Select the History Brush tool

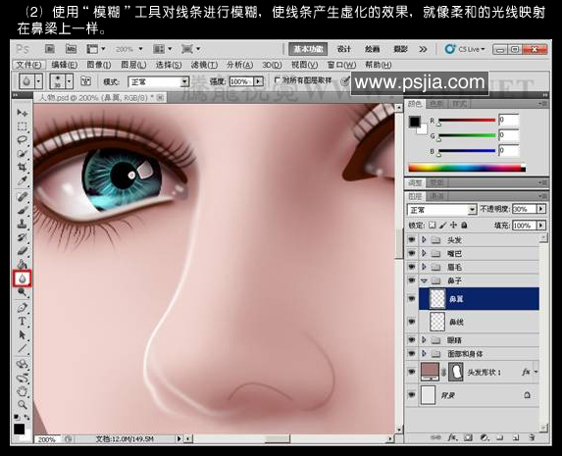click(x=23, y=237)
